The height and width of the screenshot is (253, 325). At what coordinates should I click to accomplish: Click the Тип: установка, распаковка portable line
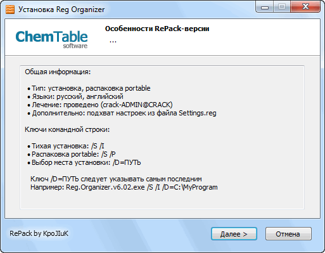[89, 88]
